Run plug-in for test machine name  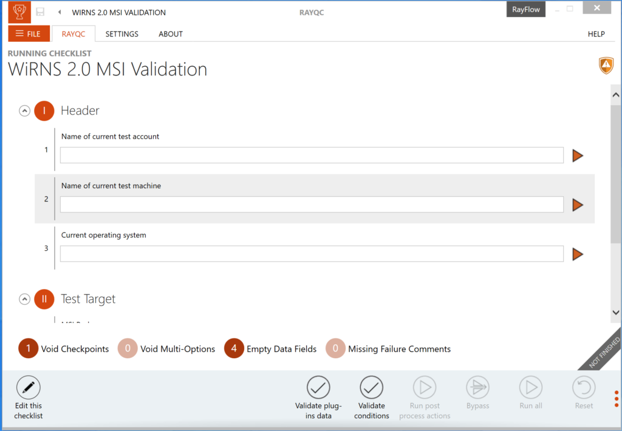tap(578, 205)
